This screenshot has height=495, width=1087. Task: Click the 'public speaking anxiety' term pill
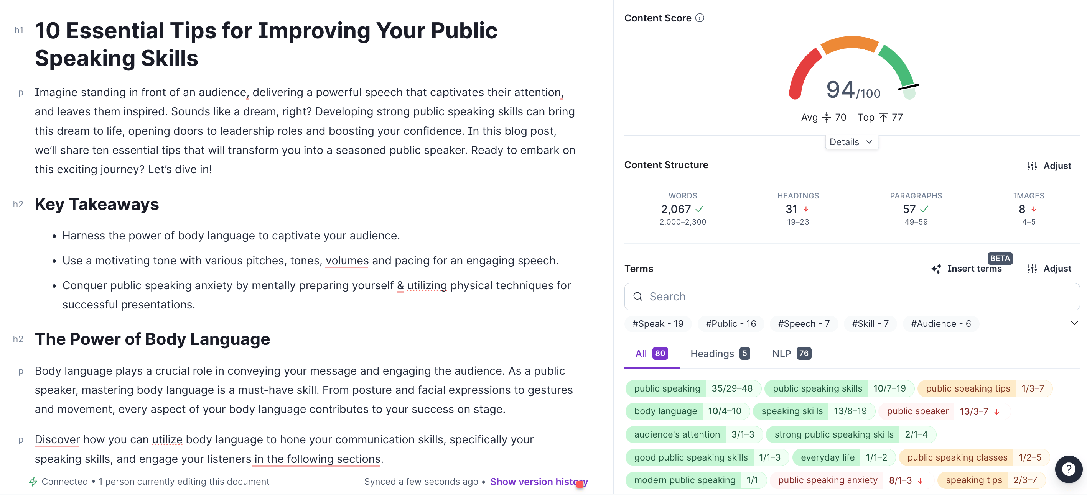(x=827, y=480)
